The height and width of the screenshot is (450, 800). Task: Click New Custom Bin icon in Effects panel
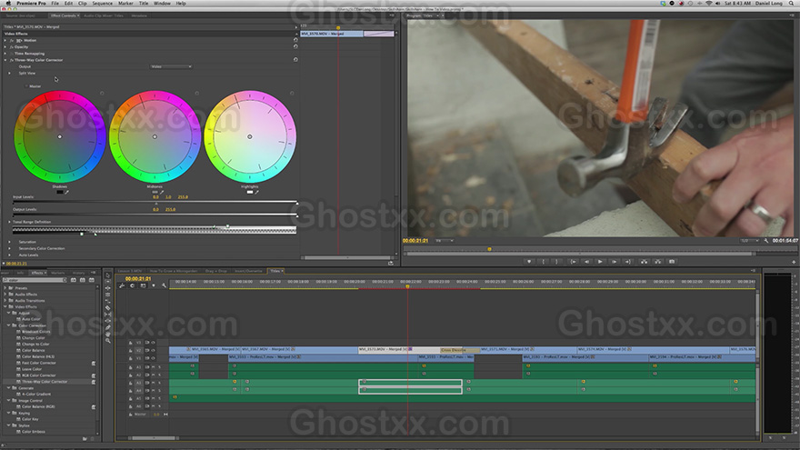point(85,439)
